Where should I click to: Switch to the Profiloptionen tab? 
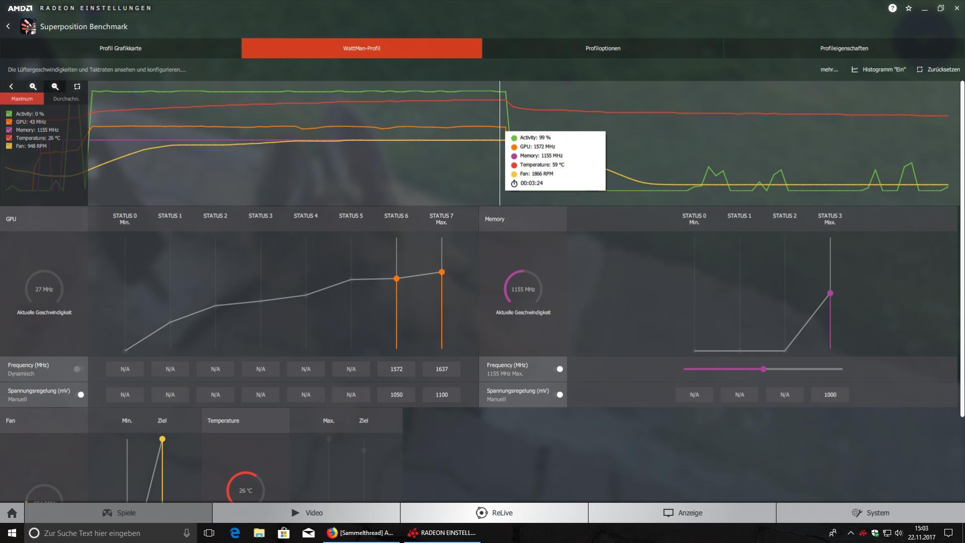[603, 48]
